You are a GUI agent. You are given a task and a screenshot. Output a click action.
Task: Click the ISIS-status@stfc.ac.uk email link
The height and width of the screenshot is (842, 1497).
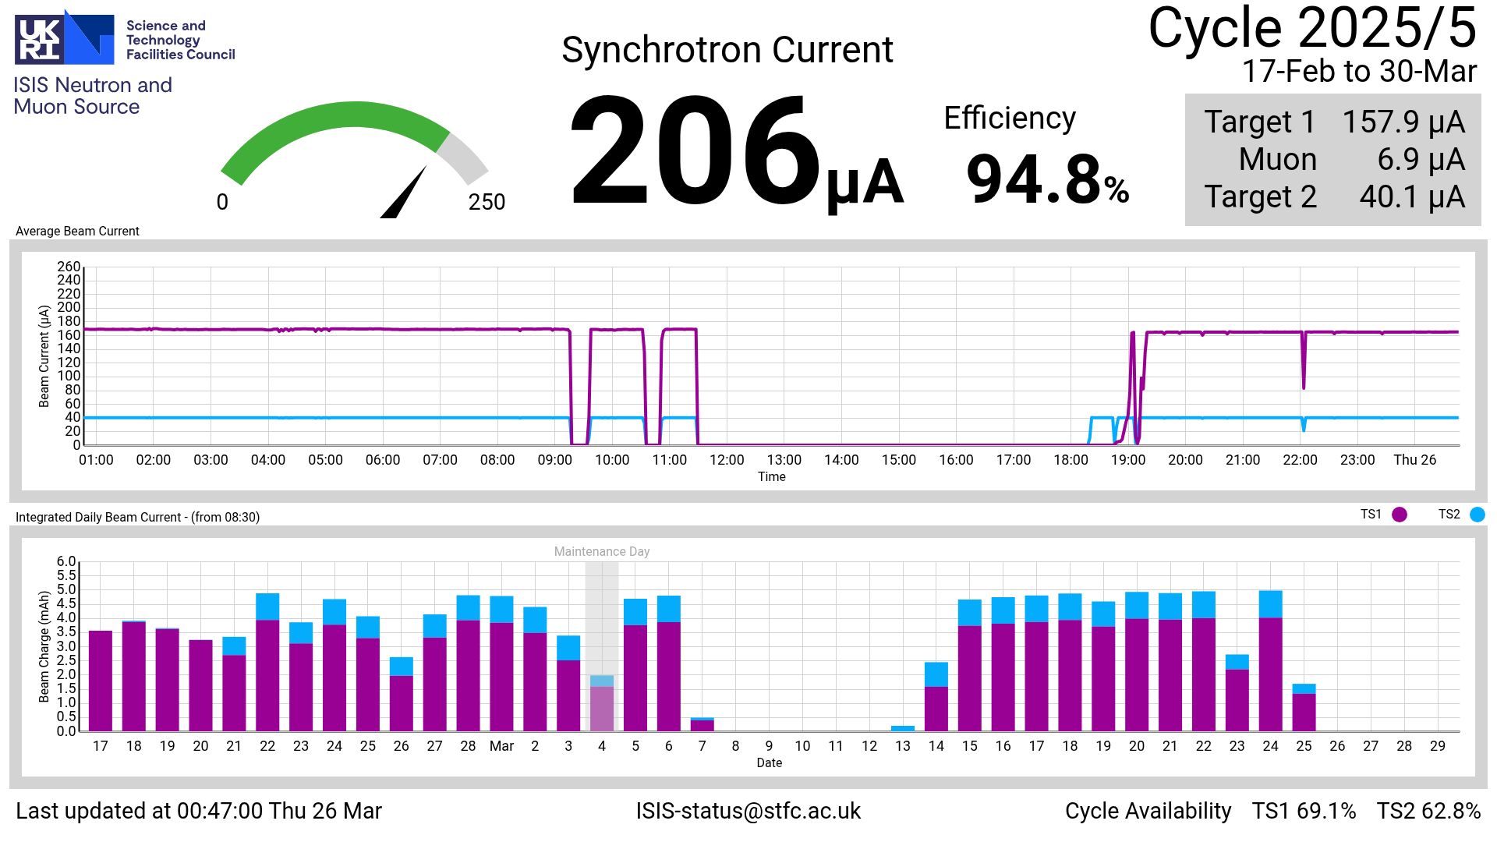[748, 811]
